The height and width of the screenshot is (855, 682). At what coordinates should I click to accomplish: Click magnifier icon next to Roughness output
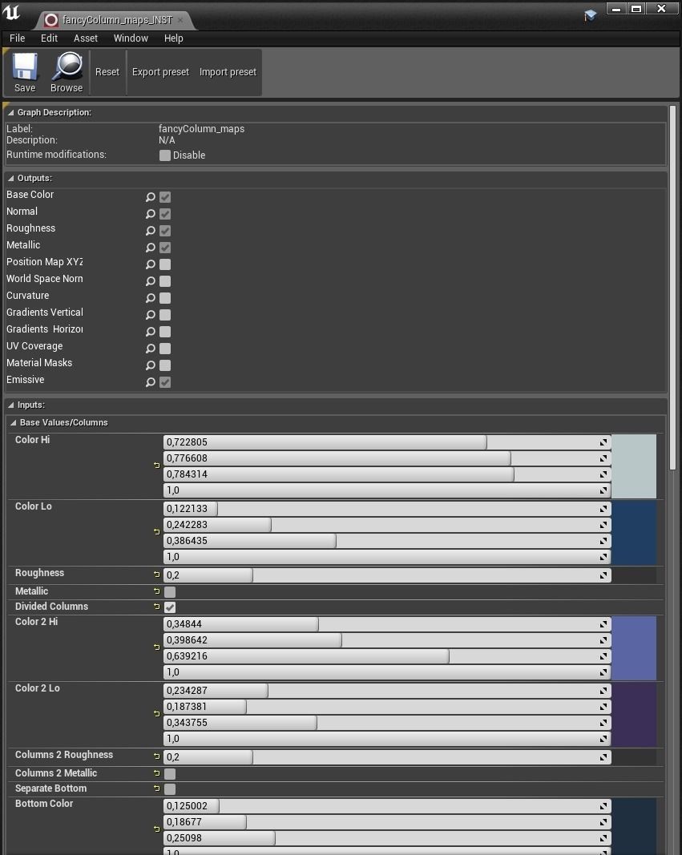pos(151,231)
